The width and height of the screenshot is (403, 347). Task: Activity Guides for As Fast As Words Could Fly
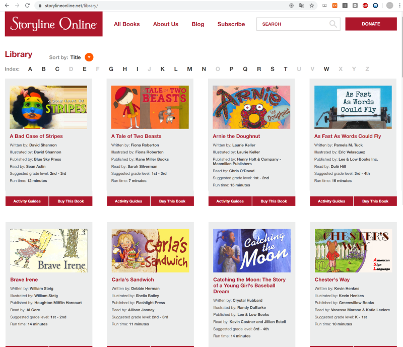pos(331,201)
